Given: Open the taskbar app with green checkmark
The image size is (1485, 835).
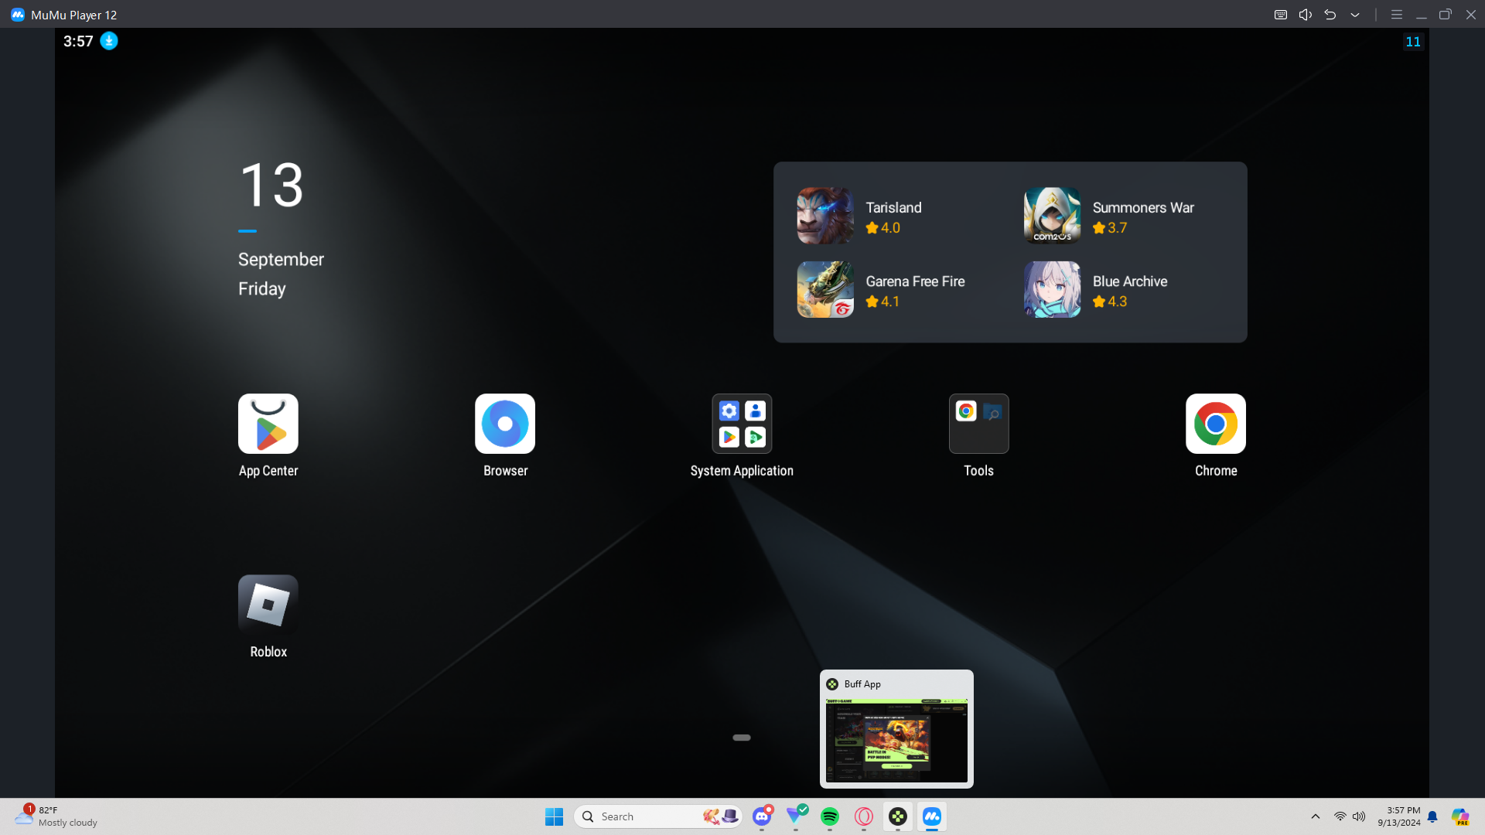Looking at the screenshot, I should (x=796, y=816).
